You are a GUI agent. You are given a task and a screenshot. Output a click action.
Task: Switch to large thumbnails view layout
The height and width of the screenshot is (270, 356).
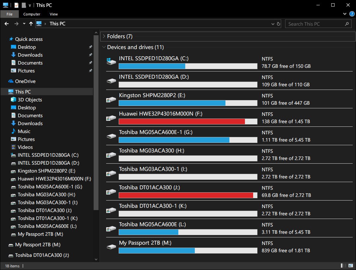[x=350, y=266]
